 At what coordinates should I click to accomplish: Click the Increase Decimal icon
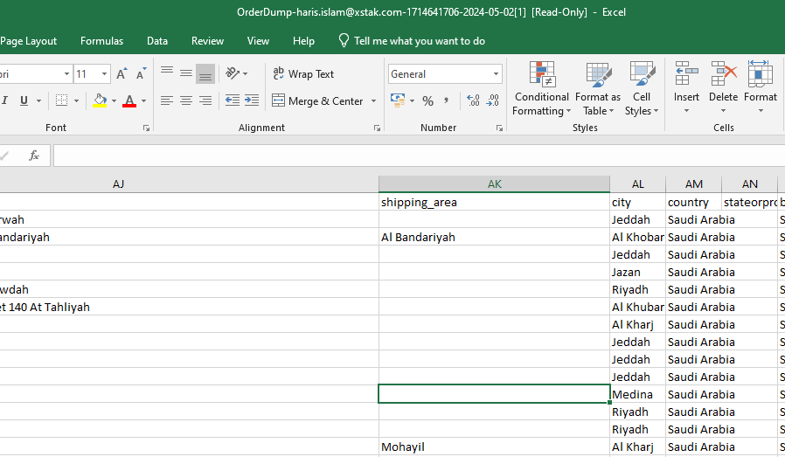[473, 101]
